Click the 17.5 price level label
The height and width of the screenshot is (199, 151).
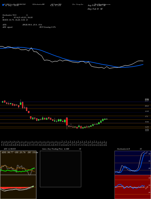click(146, 116)
